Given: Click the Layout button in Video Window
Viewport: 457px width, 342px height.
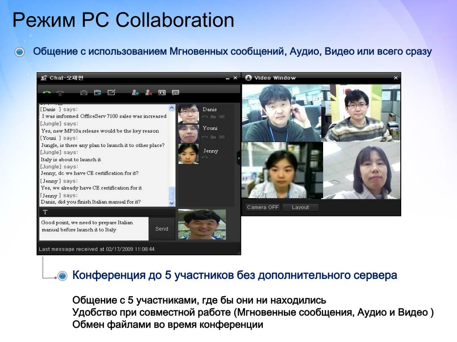Looking at the screenshot, I should (x=300, y=208).
